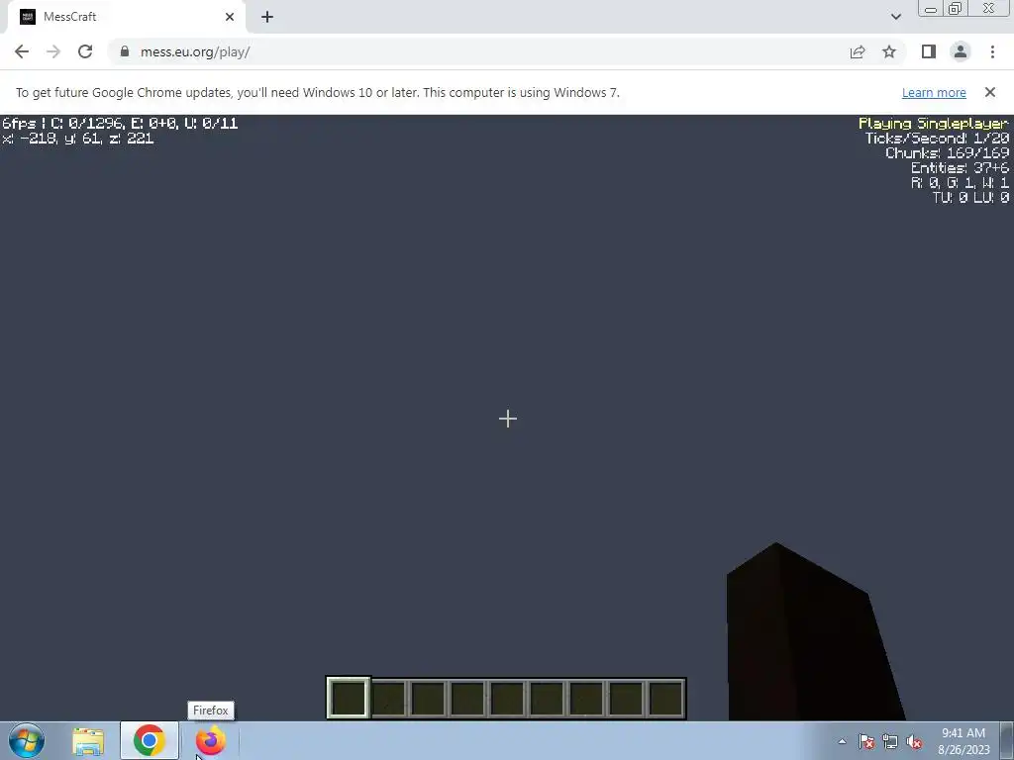The height and width of the screenshot is (760, 1014).
Task: Open the Chrome side panel
Action: [x=929, y=51]
